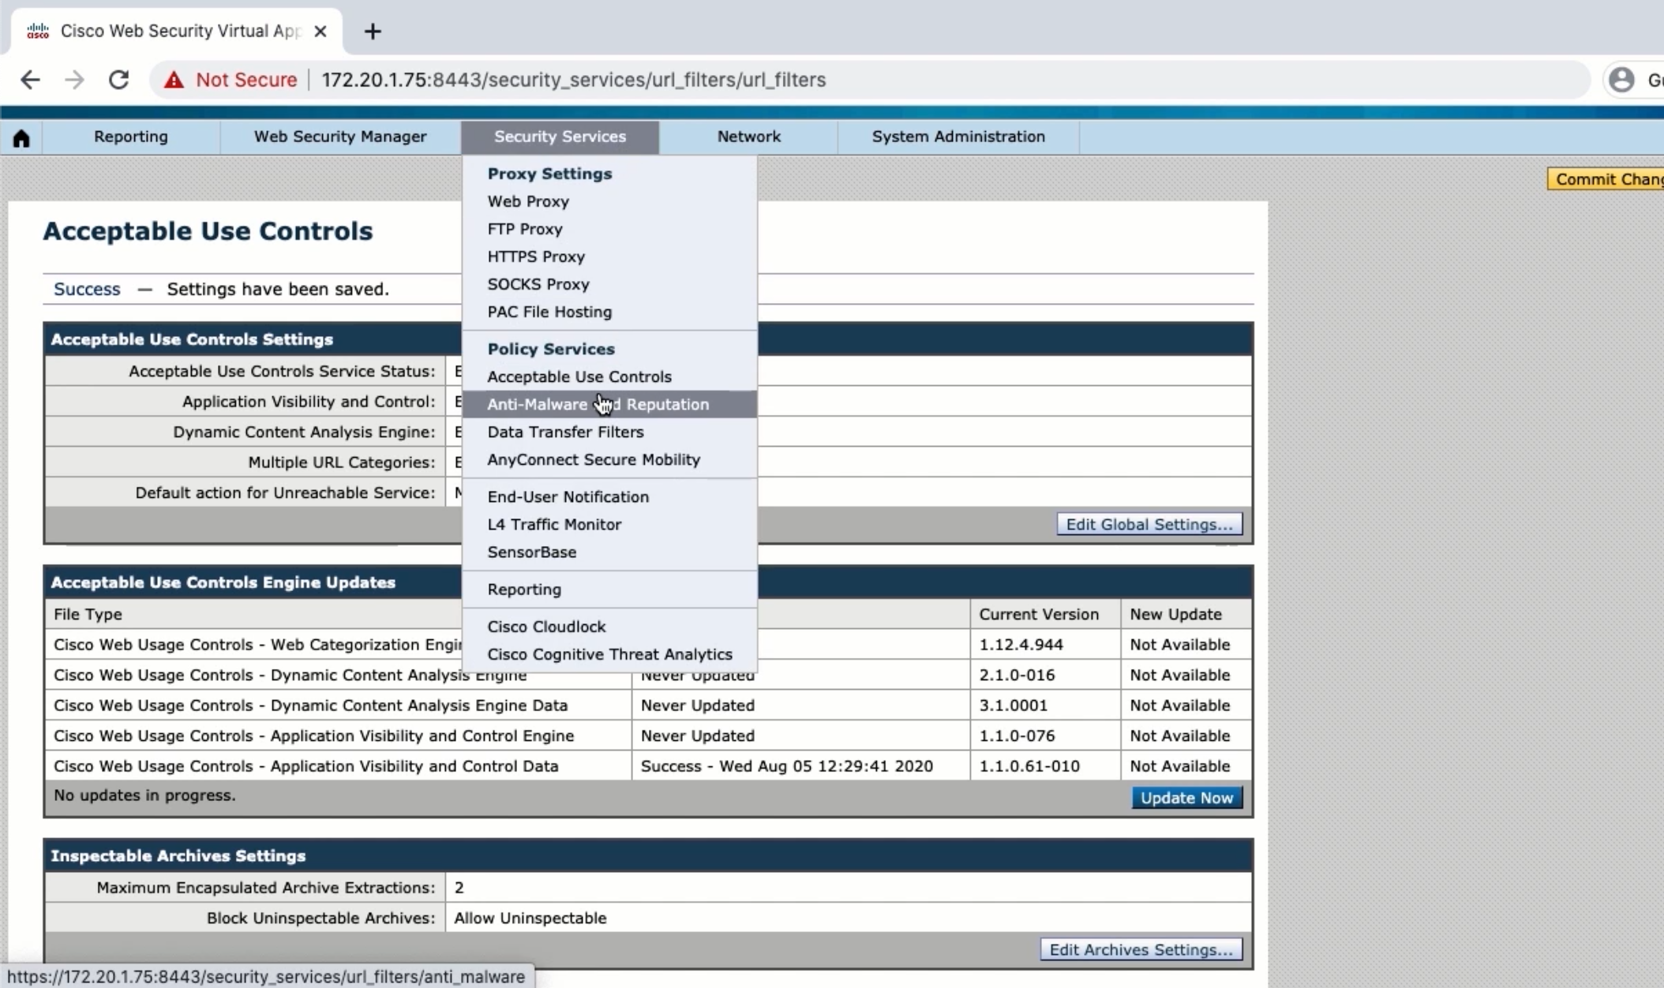Open the Web Security Manager menu
1664x988 pixels.
(340, 137)
